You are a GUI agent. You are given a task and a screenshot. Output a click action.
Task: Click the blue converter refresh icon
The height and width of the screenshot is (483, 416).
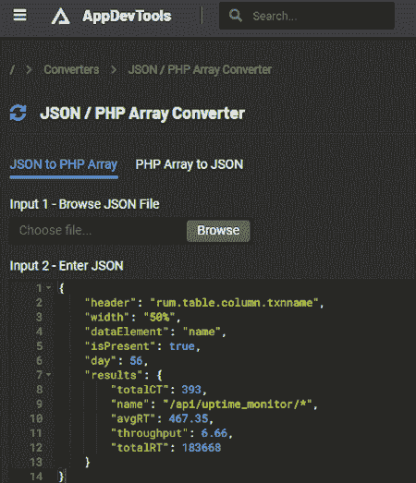tap(18, 113)
